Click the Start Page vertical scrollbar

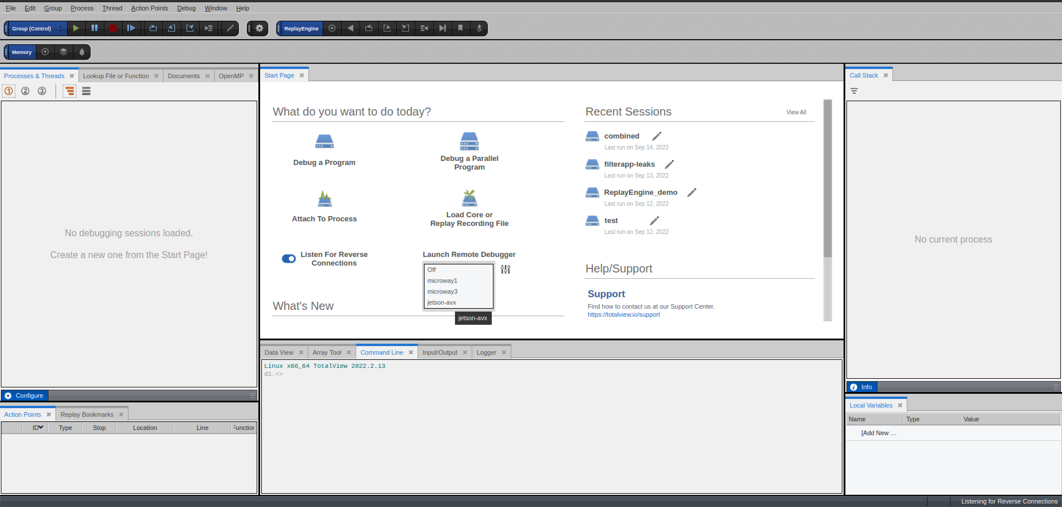click(827, 178)
